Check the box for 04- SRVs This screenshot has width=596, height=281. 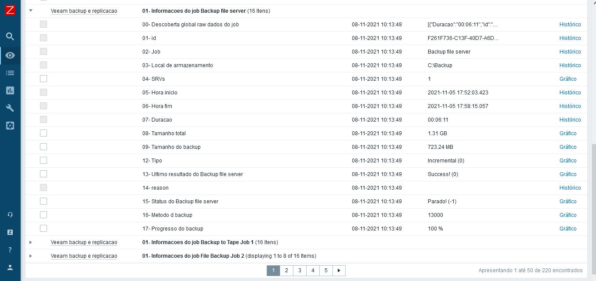(43, 79)
